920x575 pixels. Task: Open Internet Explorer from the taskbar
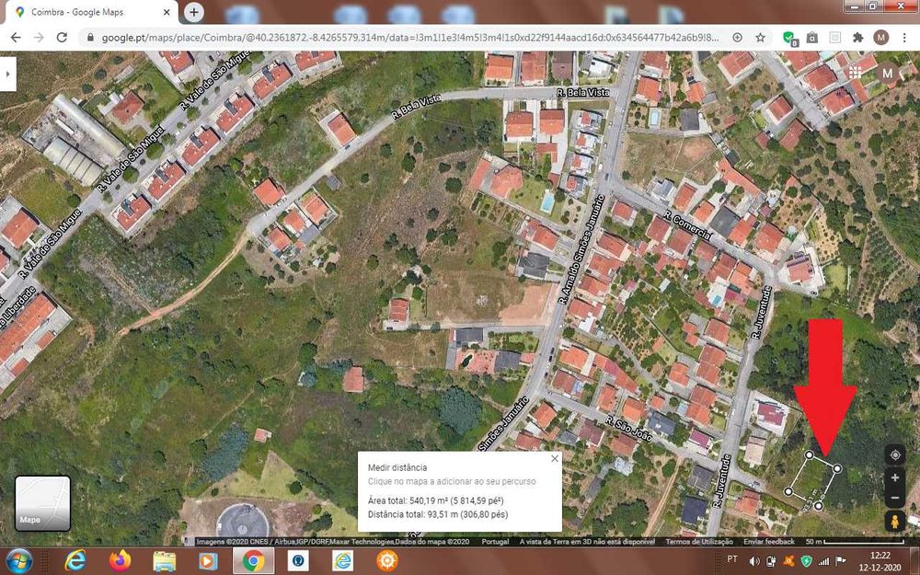click(75, 561)
